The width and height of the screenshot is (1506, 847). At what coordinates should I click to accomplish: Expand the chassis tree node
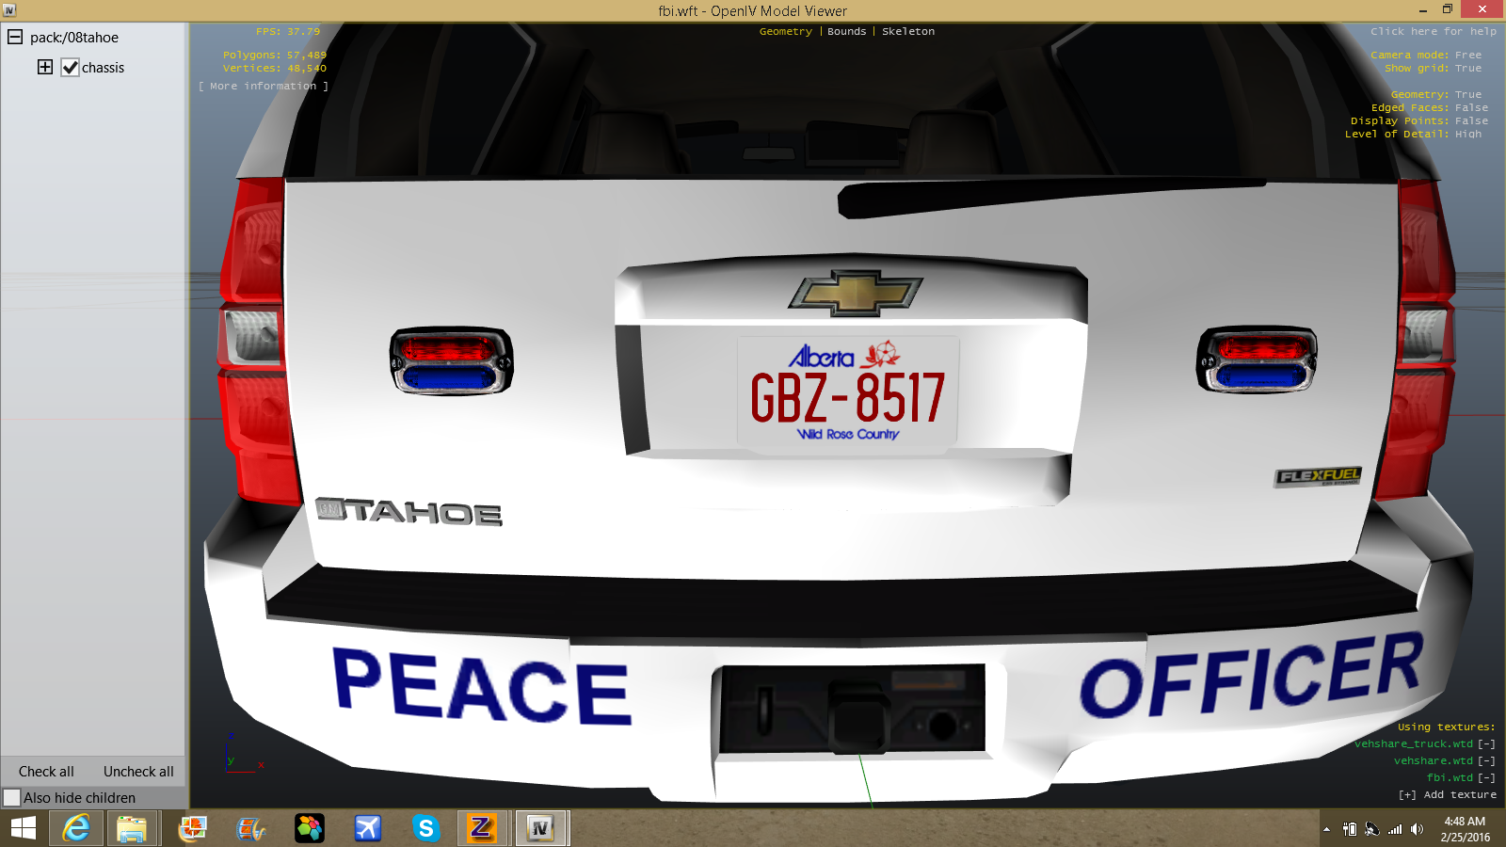tap(45, 67)
